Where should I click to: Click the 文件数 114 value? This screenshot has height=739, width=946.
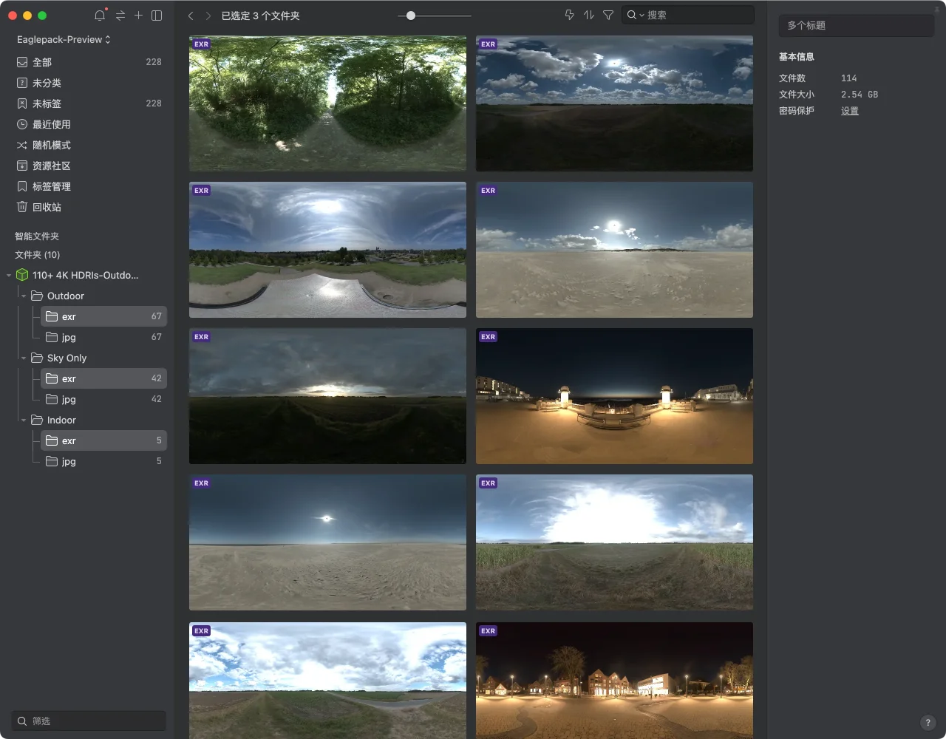pos(849,78)
